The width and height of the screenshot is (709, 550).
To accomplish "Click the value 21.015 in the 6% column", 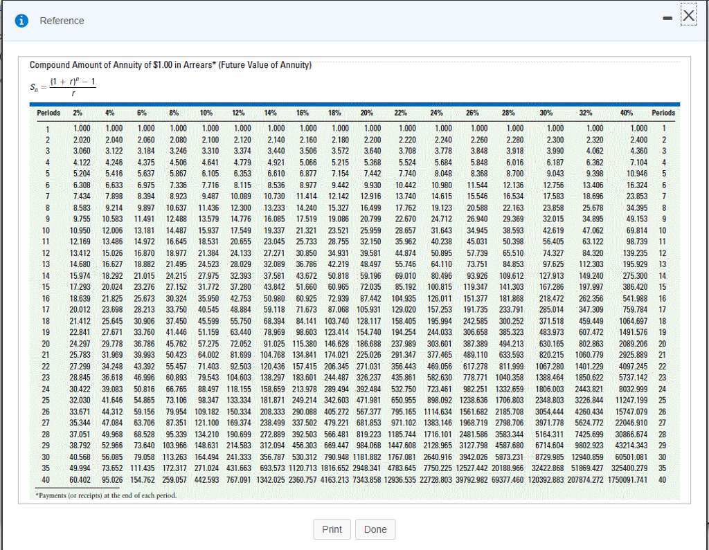I will click(144, 276).
